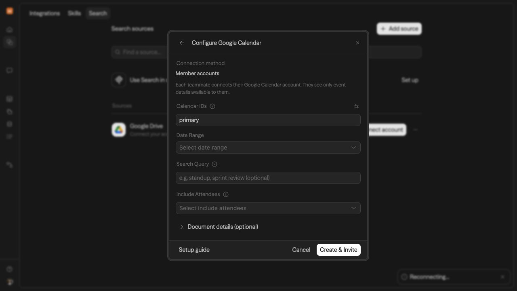Image resolution: width=517 pixels, height=291 pixels.
Task: Click the orange app logo
Action: click(10, 11)
